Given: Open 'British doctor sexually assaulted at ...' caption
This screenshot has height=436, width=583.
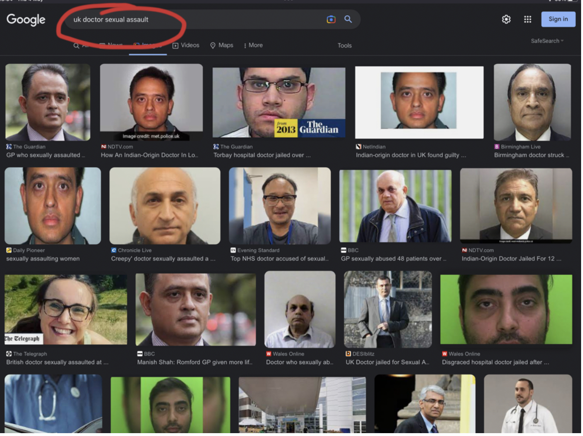Looking at the screenshot, I should 57,363.
